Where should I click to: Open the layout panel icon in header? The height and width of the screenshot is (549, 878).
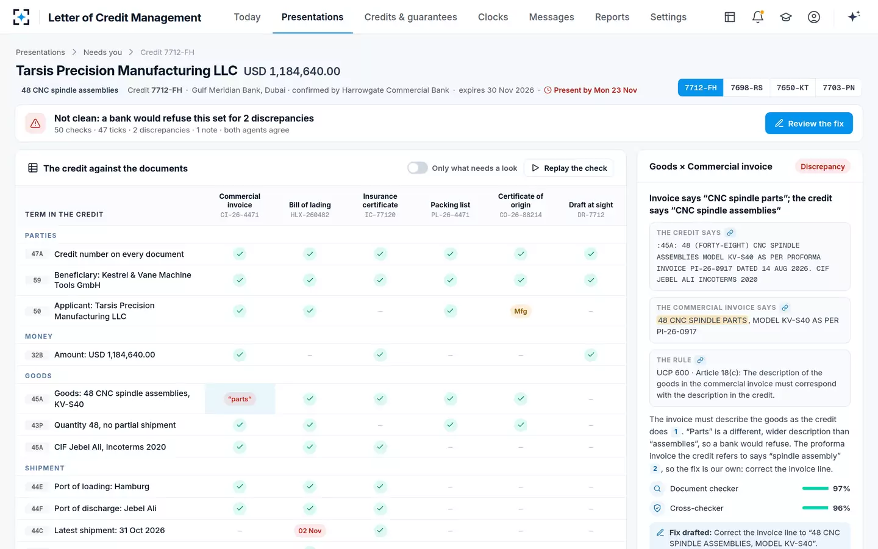730,17
